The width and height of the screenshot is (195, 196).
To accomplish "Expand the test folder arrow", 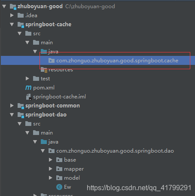I will point(27,79).
